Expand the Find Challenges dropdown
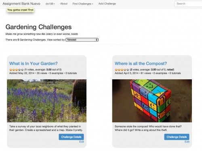Screen dimensions: 202x151 [x=83, y=4]
